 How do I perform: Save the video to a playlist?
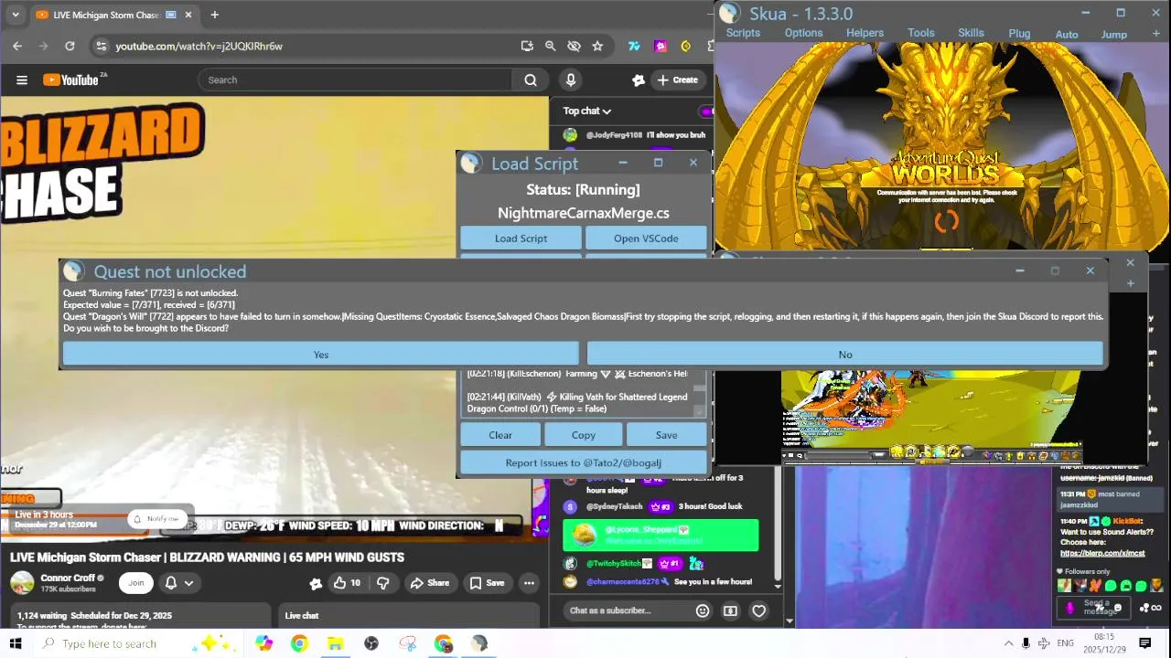click(x=487, y=583)
